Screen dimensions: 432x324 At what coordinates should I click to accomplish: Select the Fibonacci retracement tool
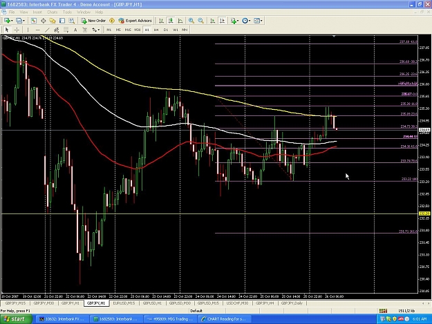click(x=66, y=30)
